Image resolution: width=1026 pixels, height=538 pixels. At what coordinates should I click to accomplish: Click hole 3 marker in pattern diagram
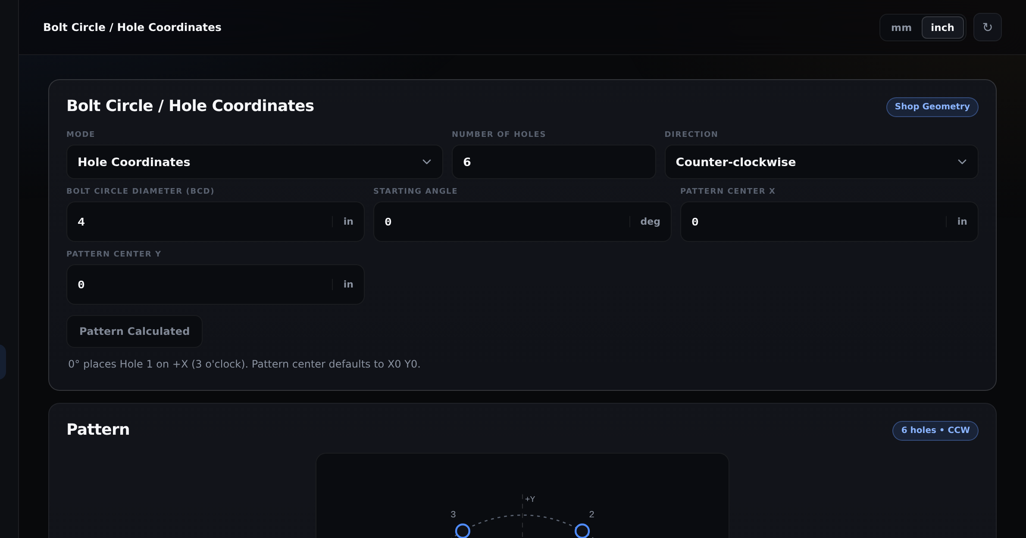pos(463,531)
